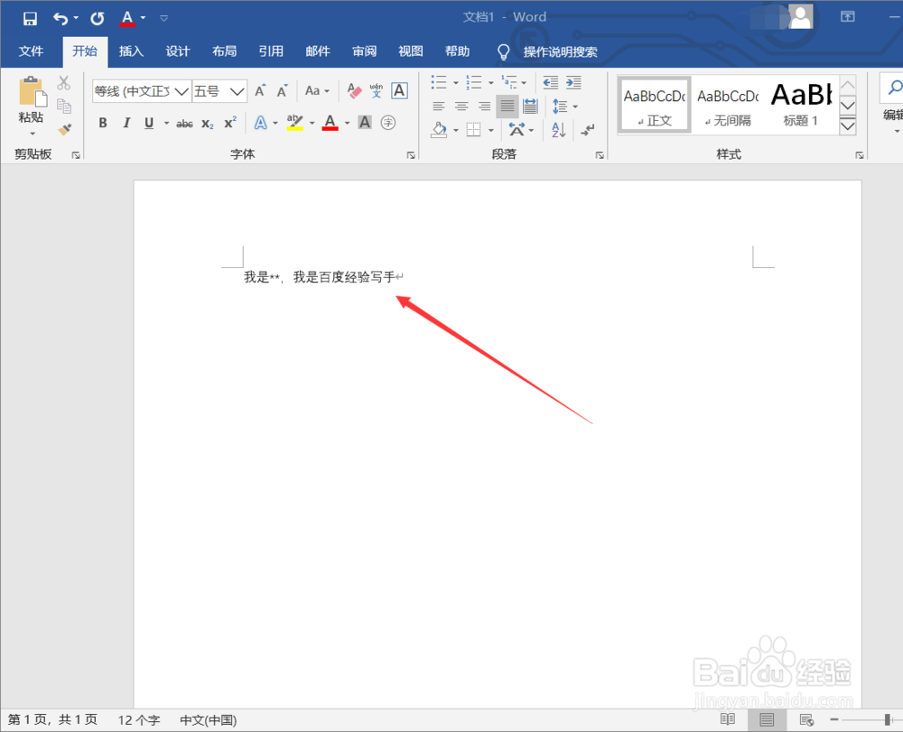Click 粘贴 to paste clipboard content
The height and width of the screenshot is (732, 903).
point(32,102)
